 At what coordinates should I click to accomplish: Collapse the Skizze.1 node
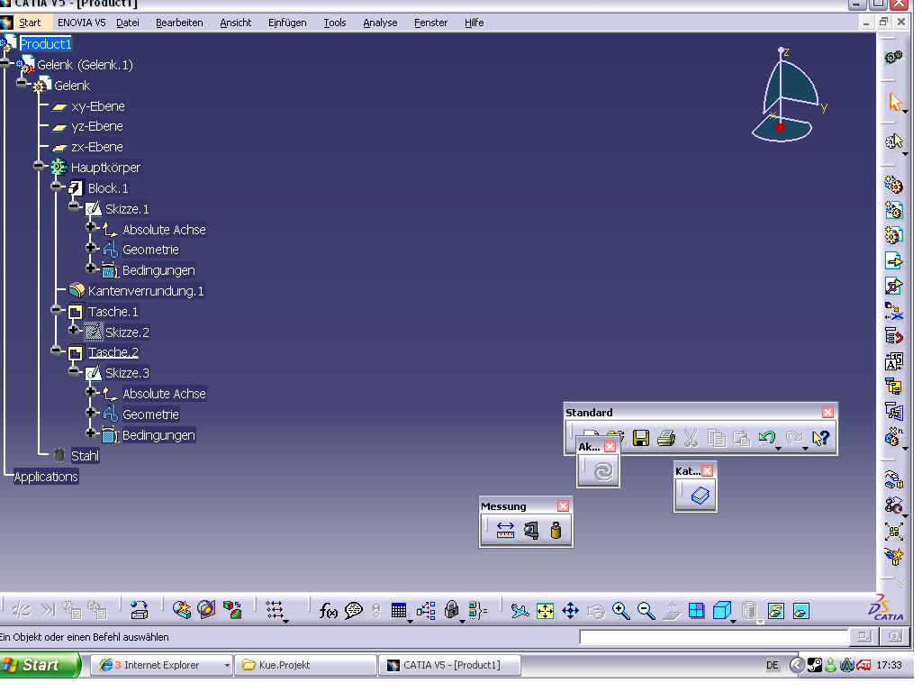point(74,207)
